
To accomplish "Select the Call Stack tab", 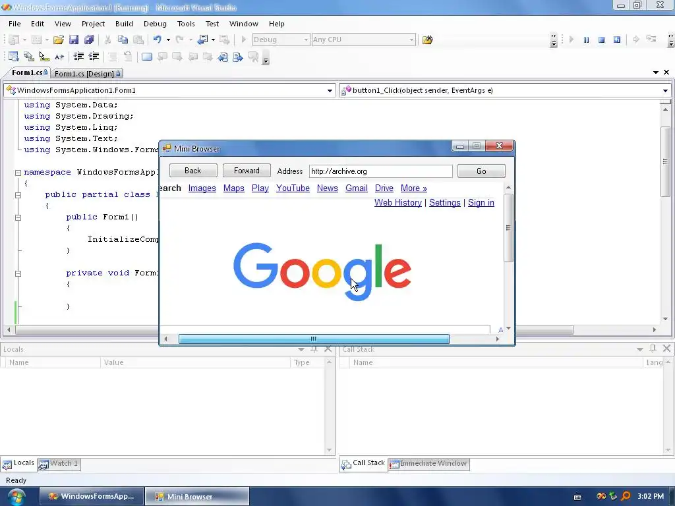I will [363, 463].
